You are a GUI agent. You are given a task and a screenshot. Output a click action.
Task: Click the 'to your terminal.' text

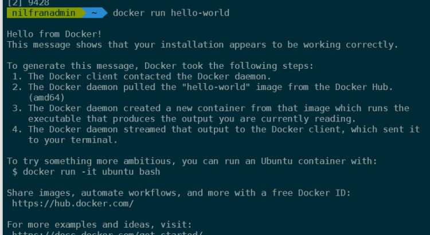point(73,140)
